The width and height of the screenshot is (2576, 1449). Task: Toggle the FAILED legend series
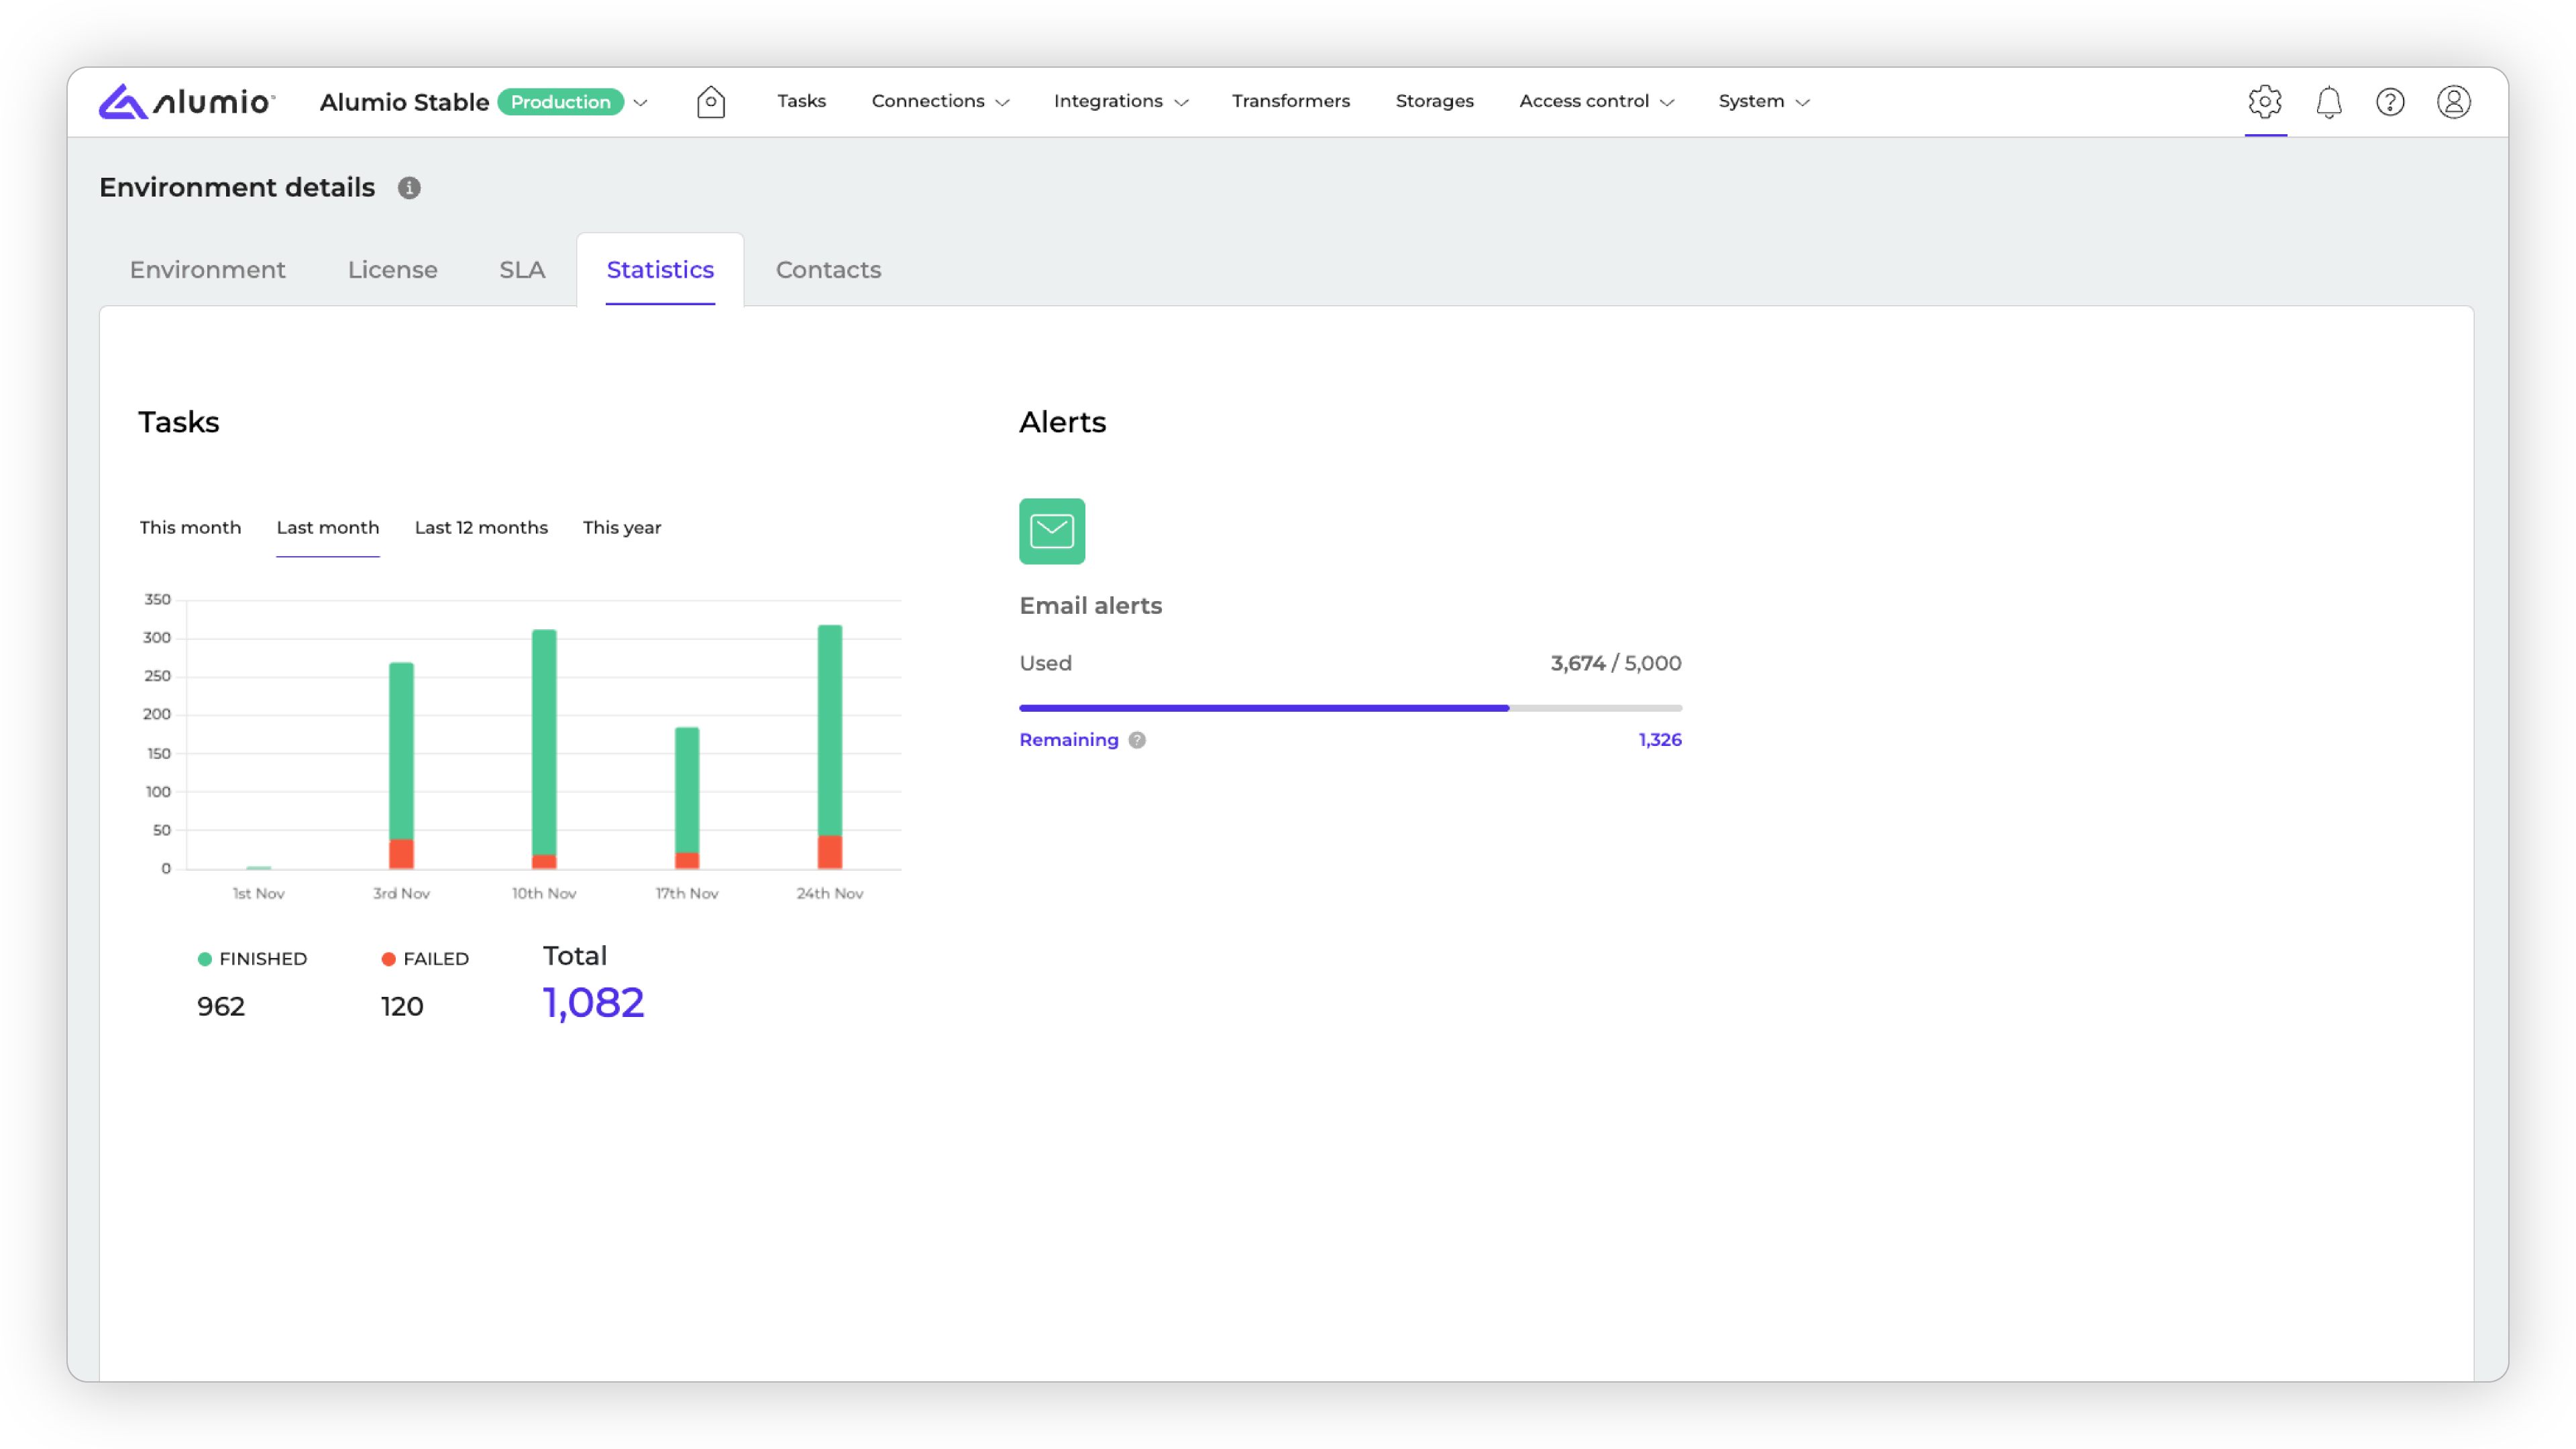(x=425, y=959)
